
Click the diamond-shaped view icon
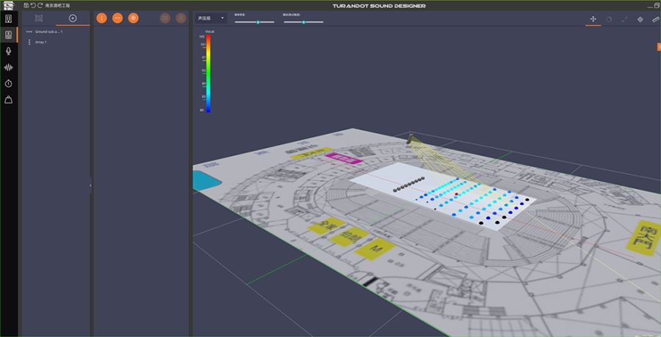coord(640,19)
